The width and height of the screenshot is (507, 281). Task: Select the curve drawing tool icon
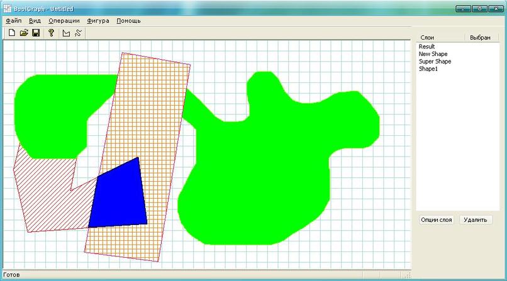click(78, 33)
